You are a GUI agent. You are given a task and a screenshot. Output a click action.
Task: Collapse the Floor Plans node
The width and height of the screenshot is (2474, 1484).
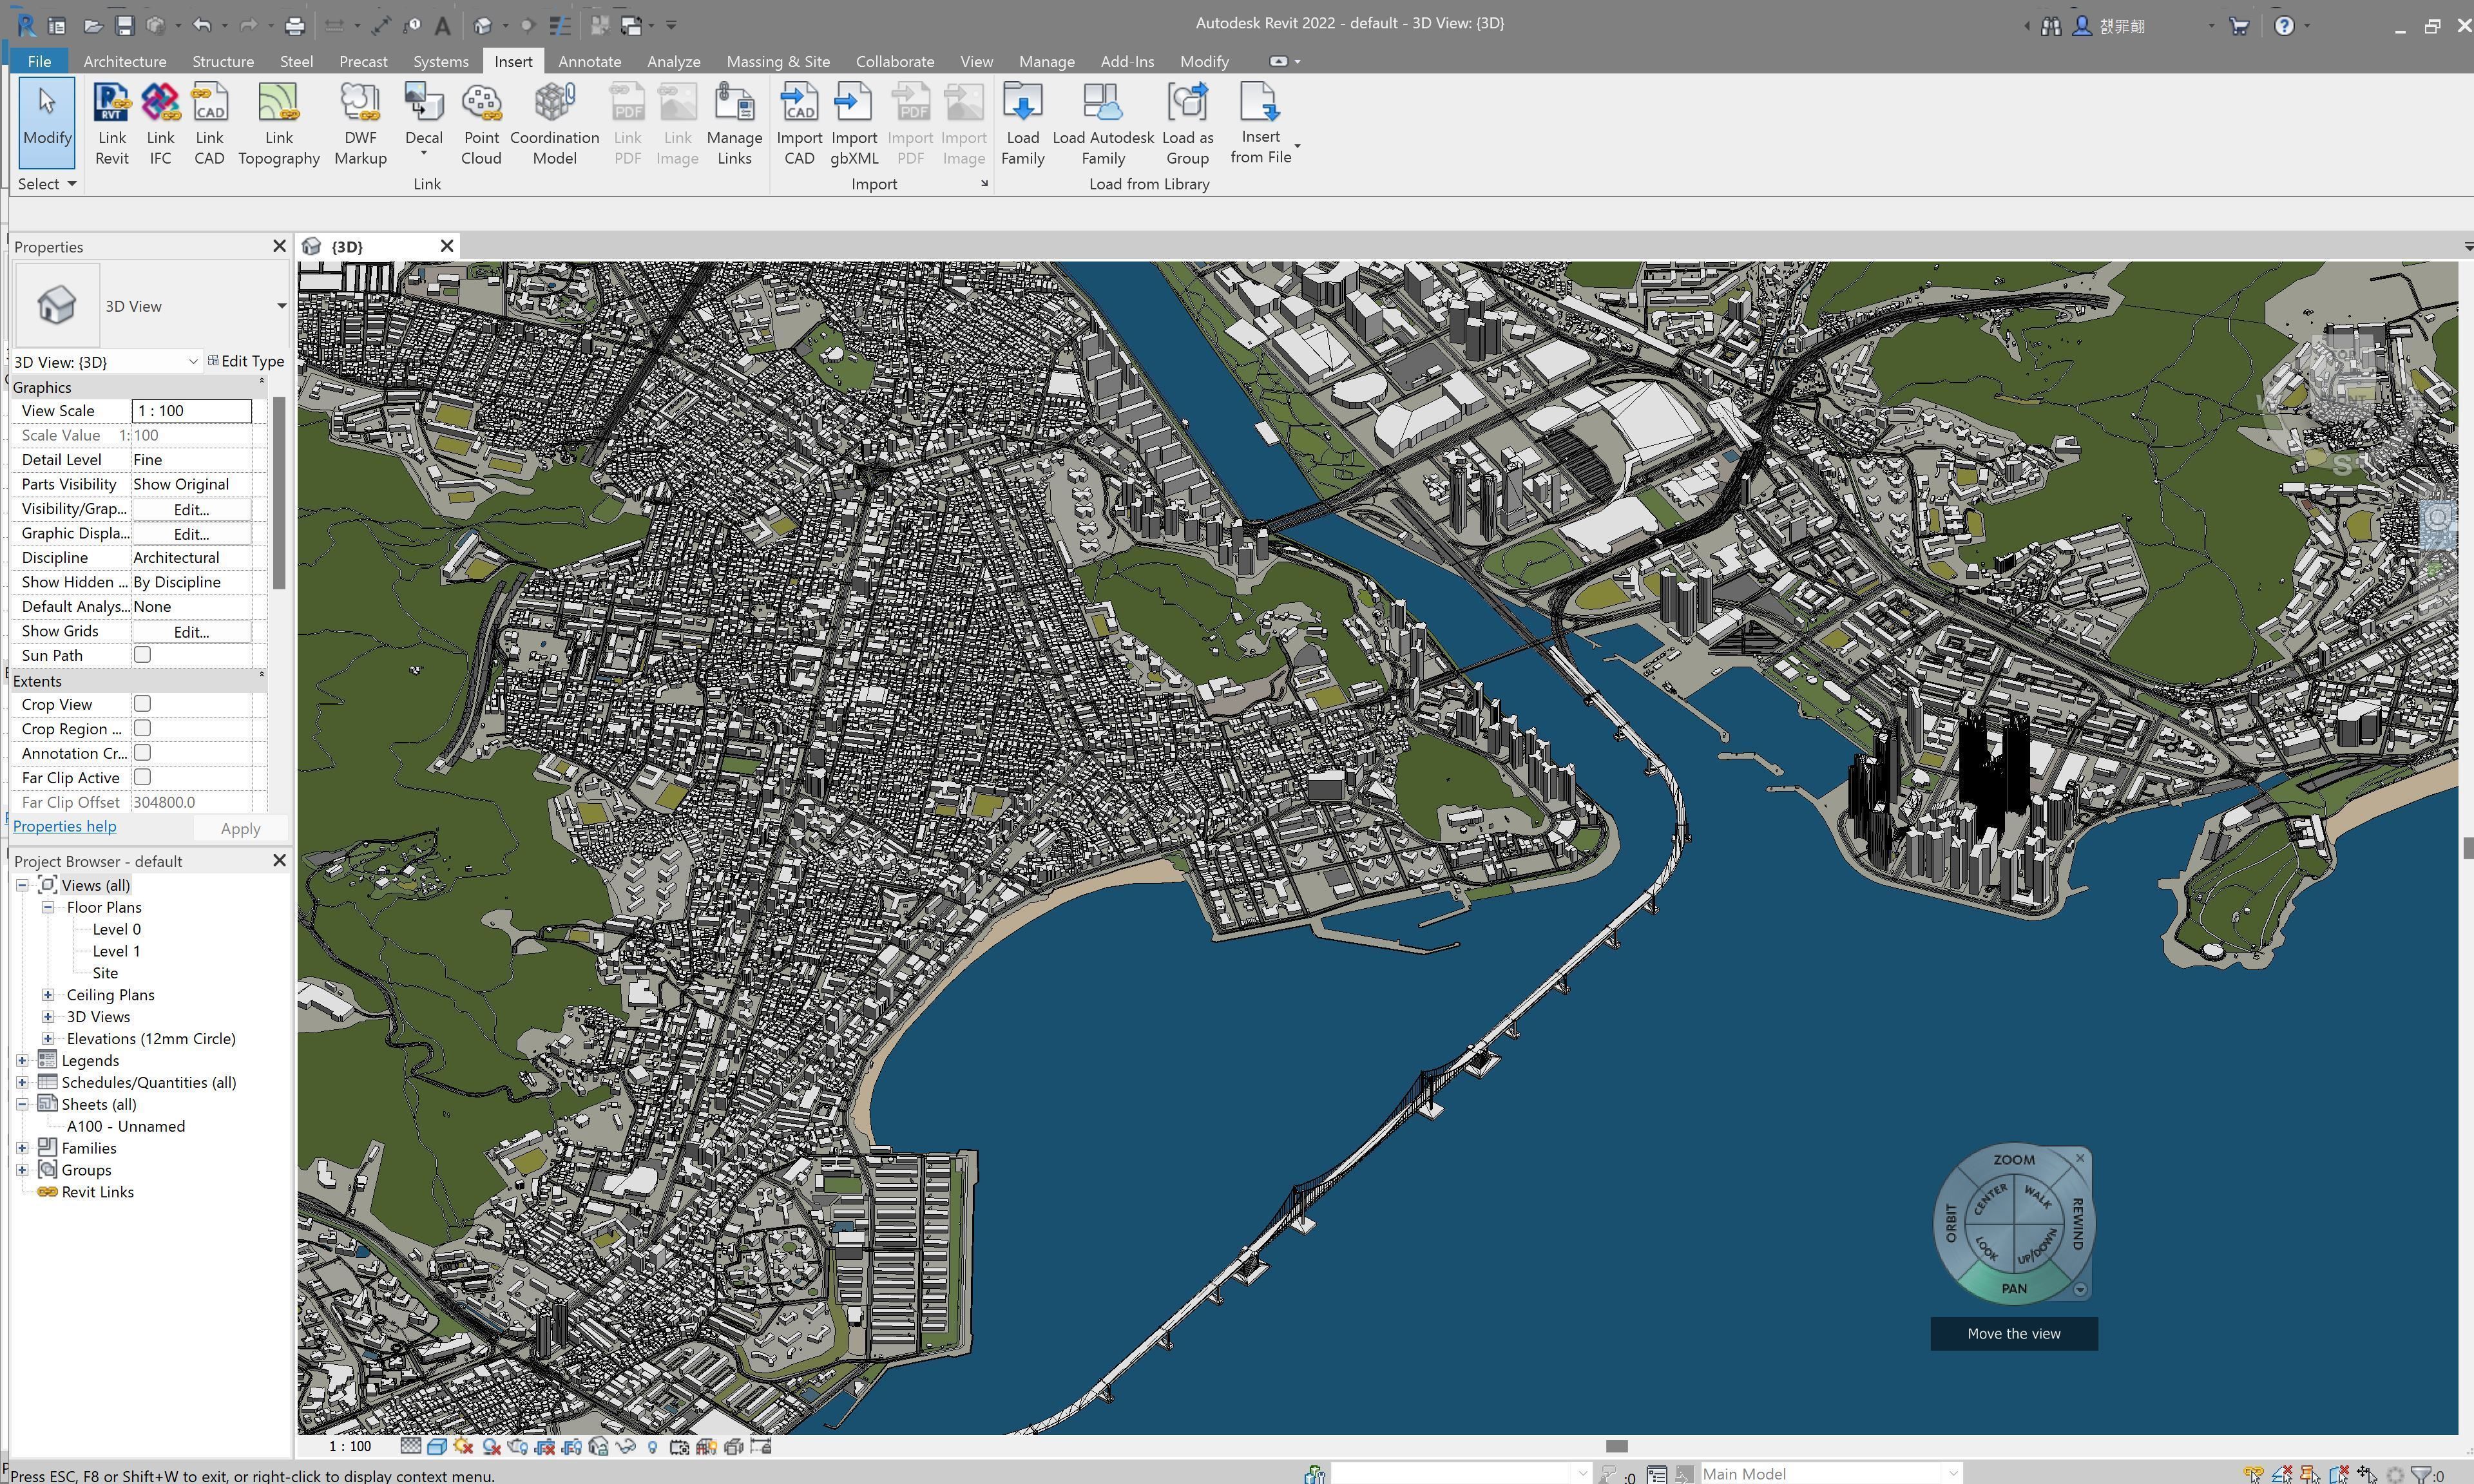coord(48,907)
